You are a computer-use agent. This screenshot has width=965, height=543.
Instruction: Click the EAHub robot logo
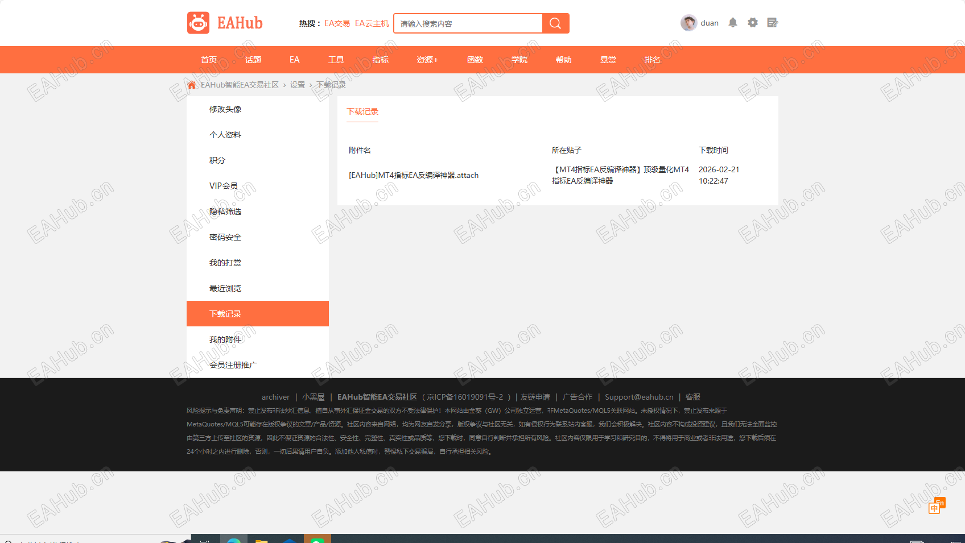(x=198, y=23)
